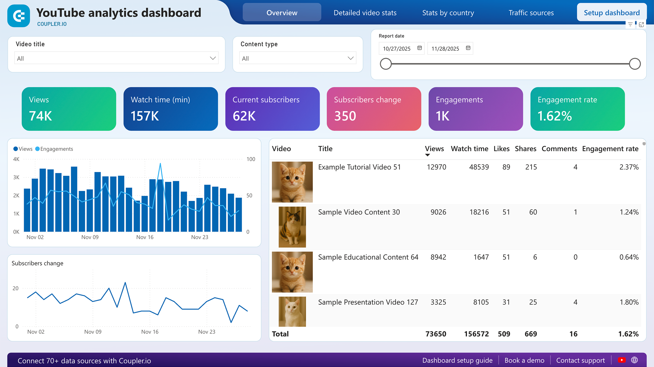Image resolution: width=654 pixels, height=367 pixels.
Task: Click the filter icon above the dashboard
Action: click(x=630, y=25)
